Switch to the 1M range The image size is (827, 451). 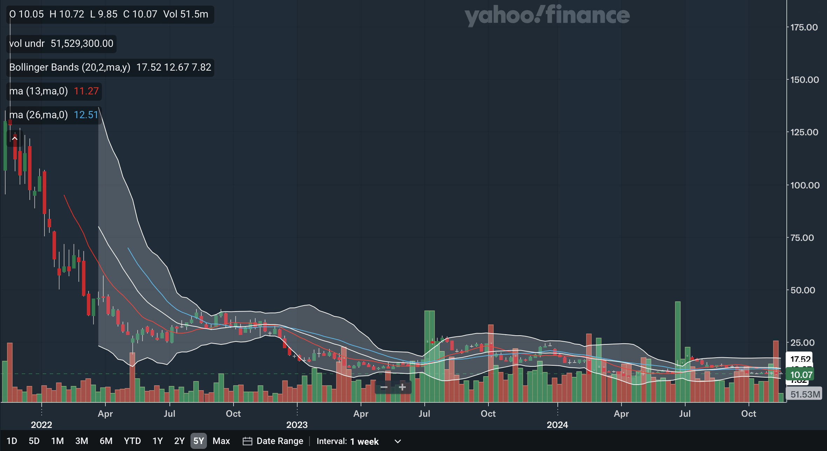[x=57, y=441]
